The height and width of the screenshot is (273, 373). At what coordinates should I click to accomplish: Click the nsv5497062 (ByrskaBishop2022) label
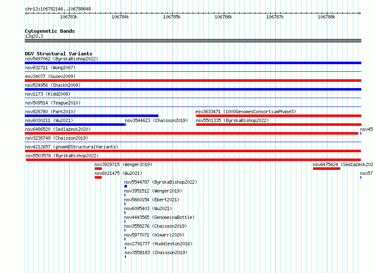click(62, 59)
